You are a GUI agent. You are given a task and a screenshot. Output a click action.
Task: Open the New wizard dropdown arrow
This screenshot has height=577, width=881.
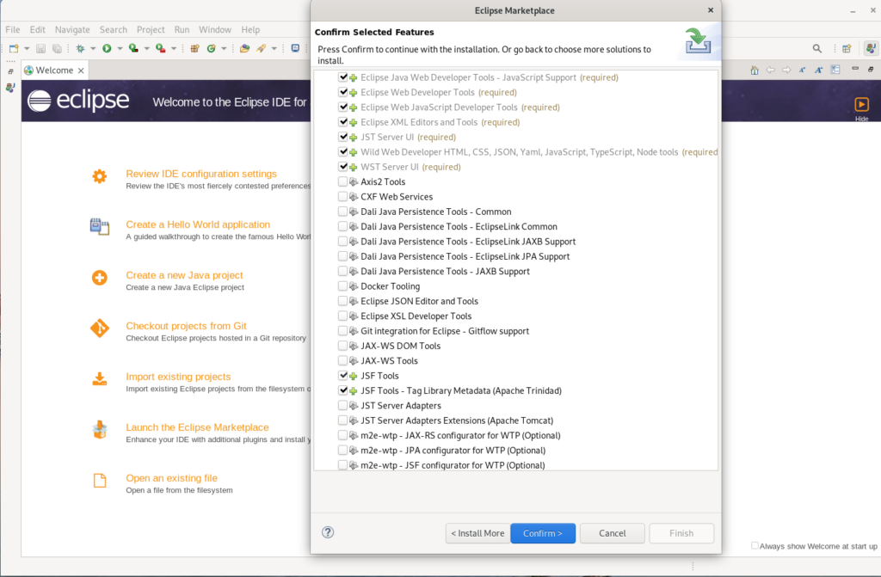pyautogui.click(x=27, y=49)
